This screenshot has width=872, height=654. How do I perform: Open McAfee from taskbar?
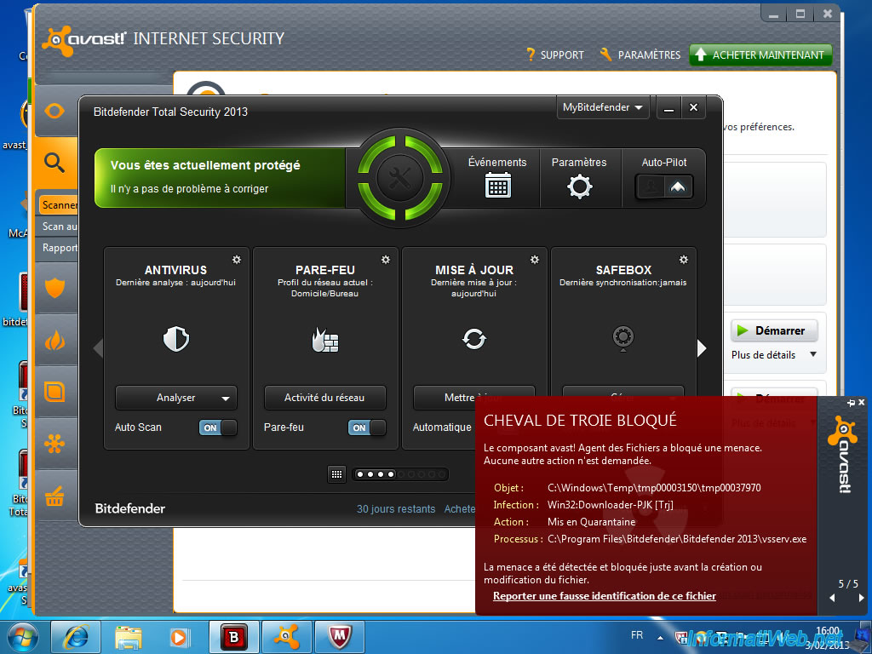(340, 637)
